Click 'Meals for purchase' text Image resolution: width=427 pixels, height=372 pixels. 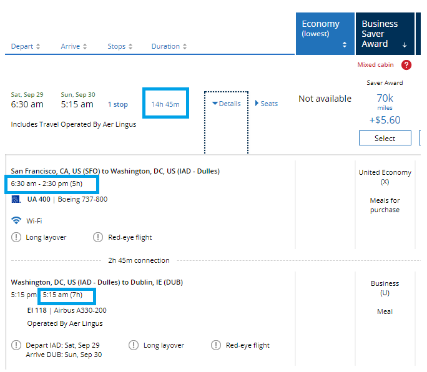(385, 205)
